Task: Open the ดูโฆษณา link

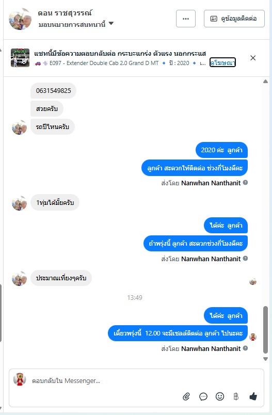Action: [x=222, y=62]
